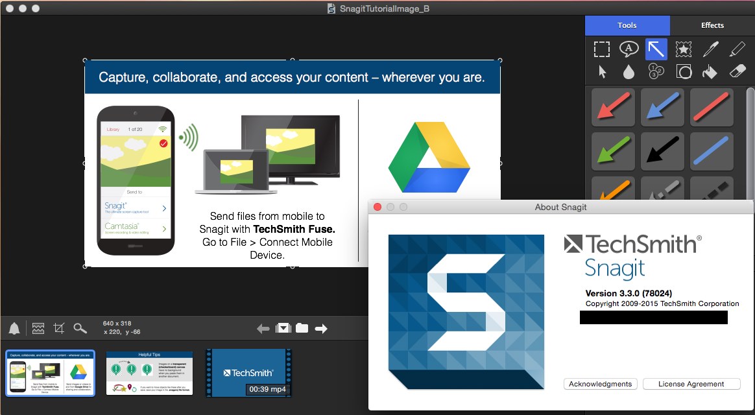
Task: Click the blue banner headline on canvas
Action: (x=292, y=77)
